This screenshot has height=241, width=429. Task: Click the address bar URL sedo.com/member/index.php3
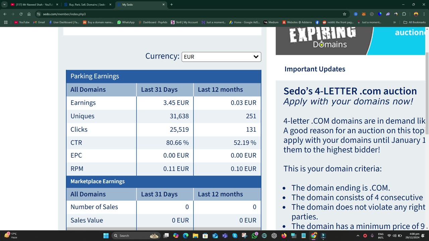coord(64,14)
